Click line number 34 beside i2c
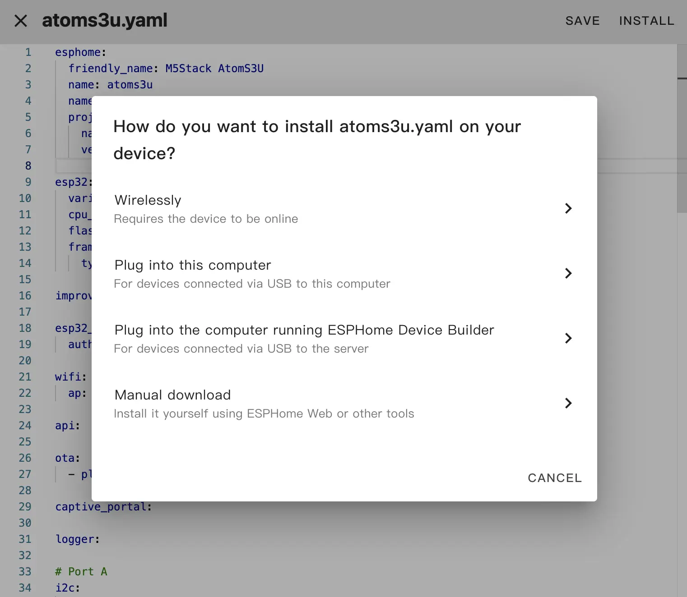 (25, 588)
